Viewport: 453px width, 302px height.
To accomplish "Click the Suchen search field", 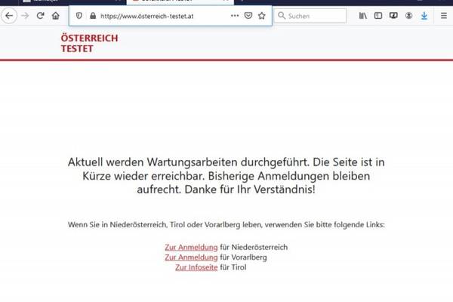I will [313, 15].
